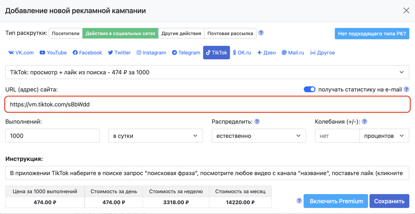Expand the 'в сутки' period dropdown
This screenshot has height=214, width=415.
point(155,136)
